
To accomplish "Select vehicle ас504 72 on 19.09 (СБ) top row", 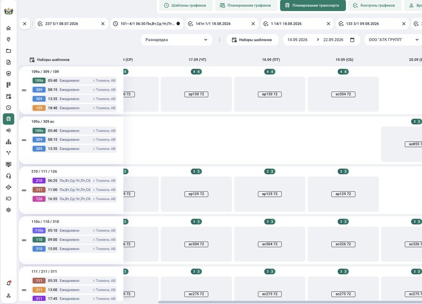I will [343, 94].
